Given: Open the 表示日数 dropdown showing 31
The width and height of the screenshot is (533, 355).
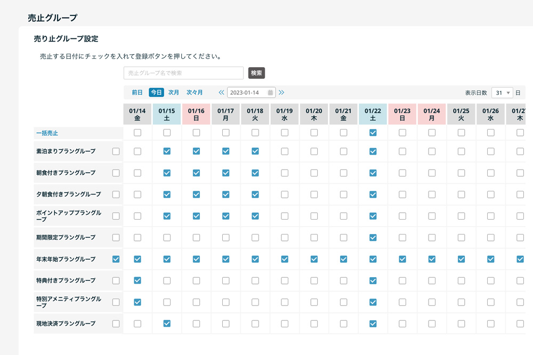Looking at the screenshot, I should tap(502, 93).
